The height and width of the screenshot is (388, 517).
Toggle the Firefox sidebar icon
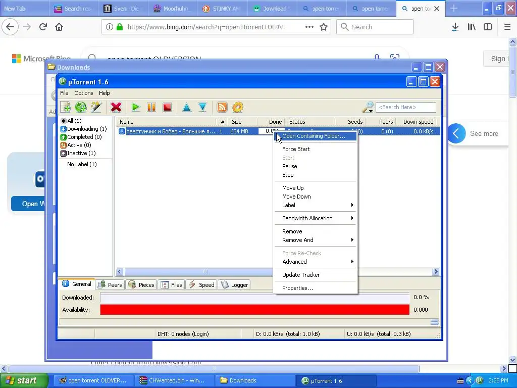point(488,27)
